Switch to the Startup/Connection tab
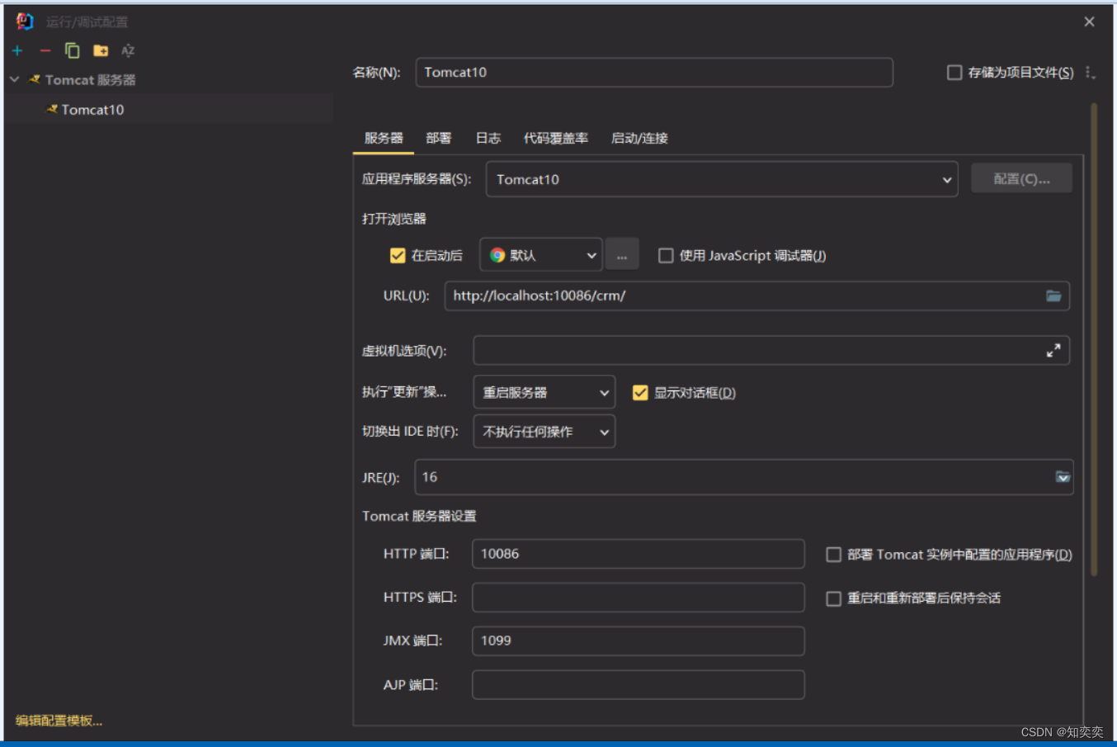 click(x=639, y=138)
